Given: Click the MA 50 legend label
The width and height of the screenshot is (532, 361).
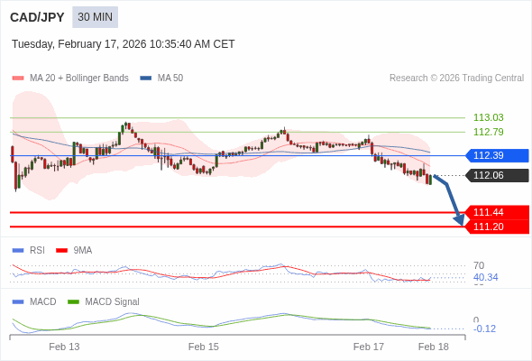Looking at the screenshot, I should [170, 79].
